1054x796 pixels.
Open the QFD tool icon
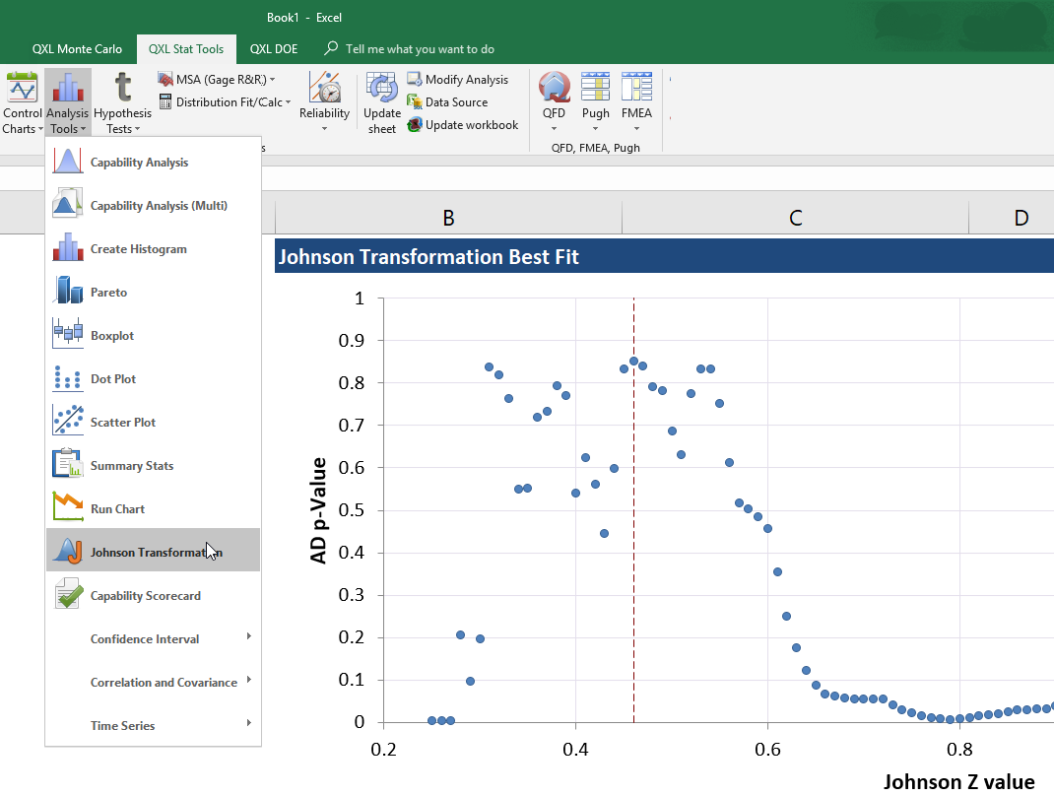(x=554, y=88)
